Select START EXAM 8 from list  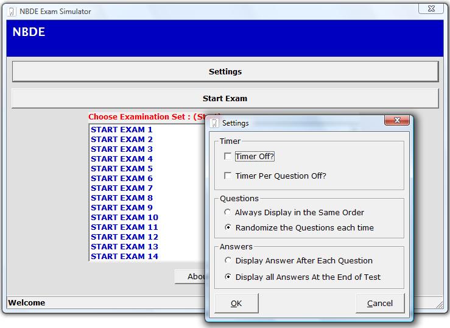click(x=122, y=198)
